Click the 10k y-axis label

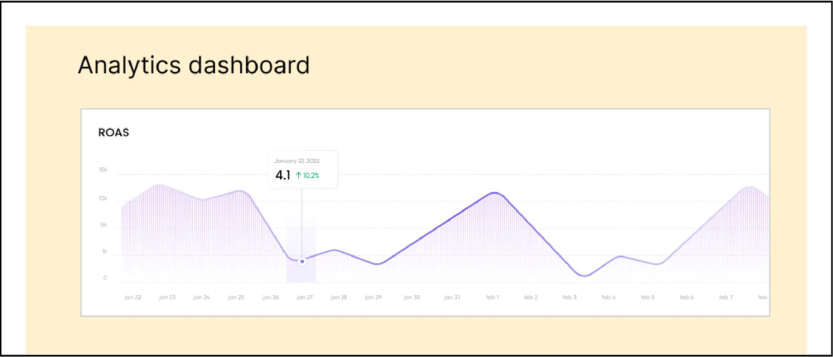click(x=102, y=198)
